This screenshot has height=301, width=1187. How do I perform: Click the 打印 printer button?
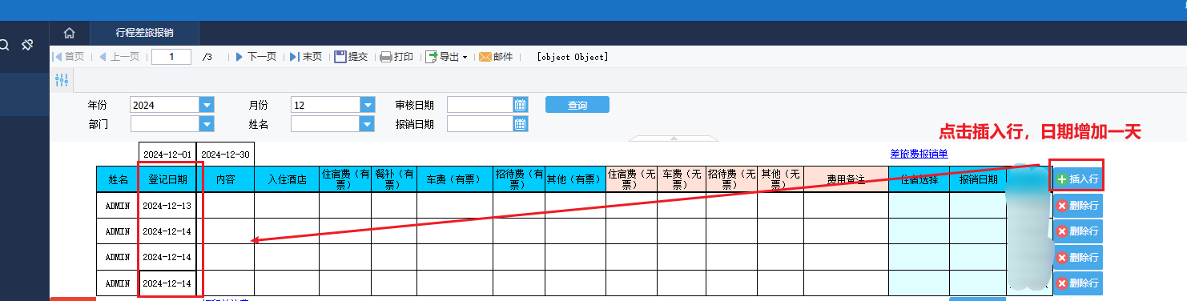(396, 57)
